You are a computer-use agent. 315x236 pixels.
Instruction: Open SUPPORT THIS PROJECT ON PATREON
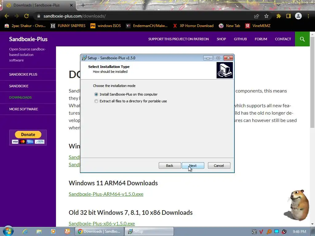tap(178, 39)
